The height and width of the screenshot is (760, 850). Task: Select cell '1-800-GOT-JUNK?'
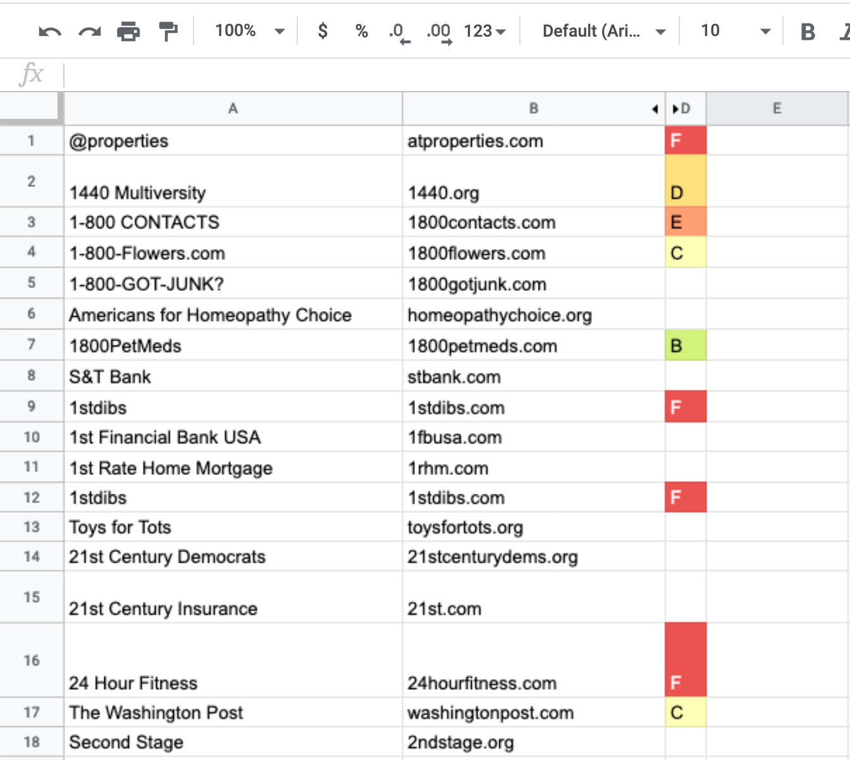tap(233, 283)
